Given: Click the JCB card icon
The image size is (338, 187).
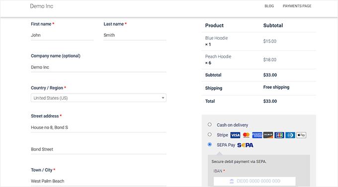Looking at the screenshot, I should (x=279, y=135).
